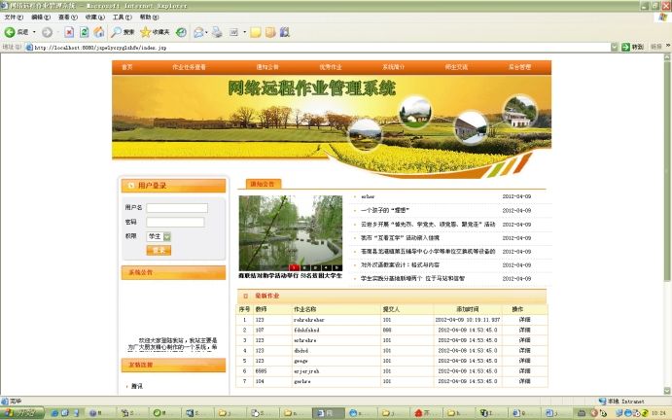This screenshot has height=420, width=672.
Task: Click the last toolbar icon with figures
Action: [285, 32]
